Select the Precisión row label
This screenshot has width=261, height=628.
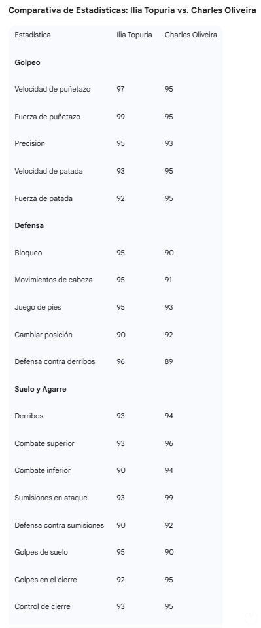[x=29, y=144]
